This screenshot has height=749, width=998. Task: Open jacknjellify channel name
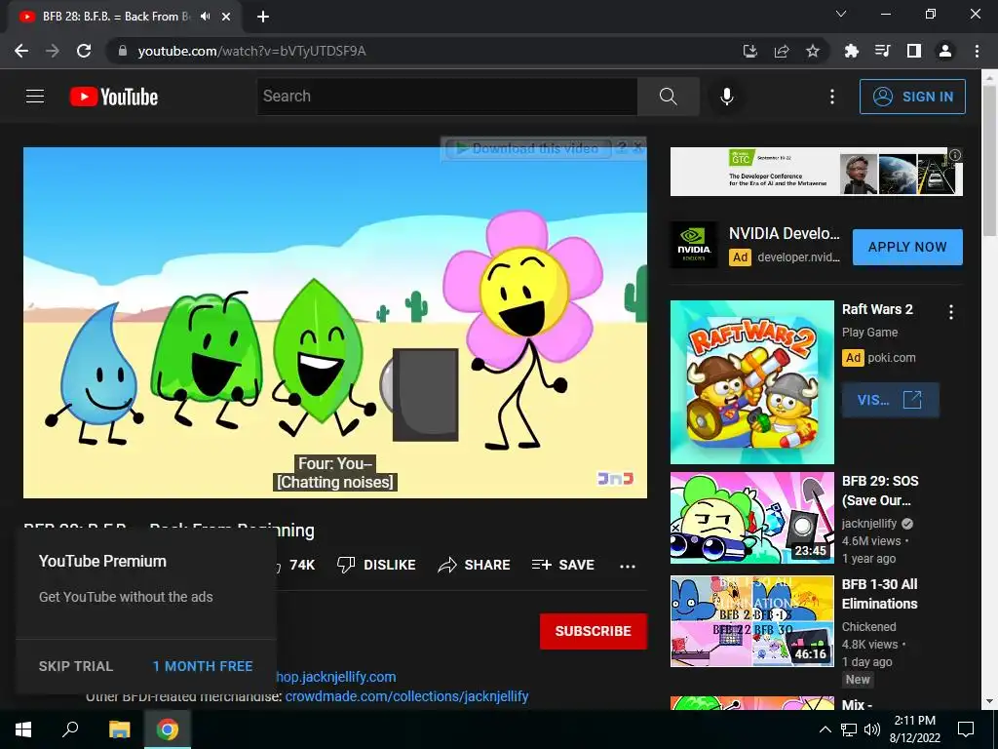point(868,524)
